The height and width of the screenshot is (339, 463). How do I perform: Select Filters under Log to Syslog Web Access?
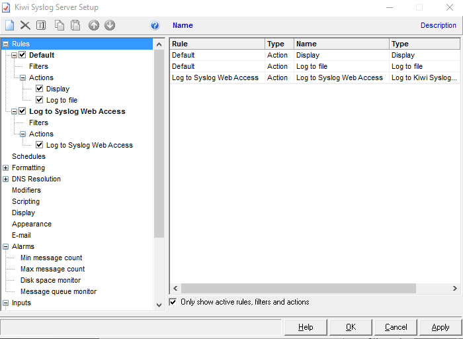(38, 122)
